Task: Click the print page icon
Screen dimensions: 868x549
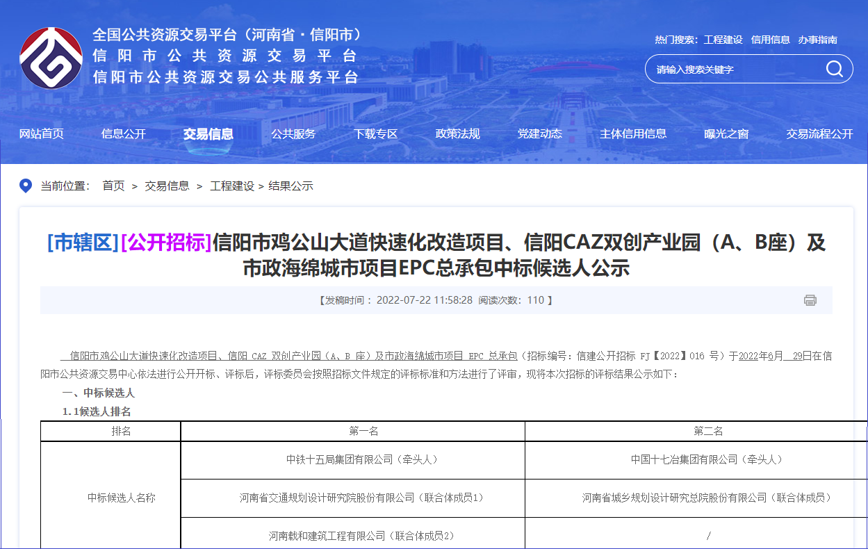Action: 810,300
